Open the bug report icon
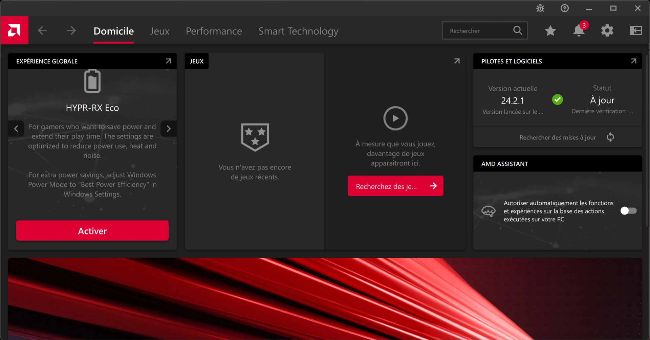Image resolution: width=650 pixels, height=340 pixels. point(540,8)
